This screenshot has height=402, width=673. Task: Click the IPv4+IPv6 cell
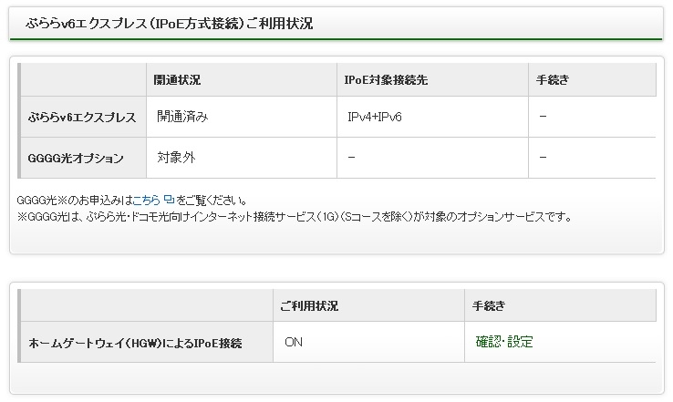point(375,118)
